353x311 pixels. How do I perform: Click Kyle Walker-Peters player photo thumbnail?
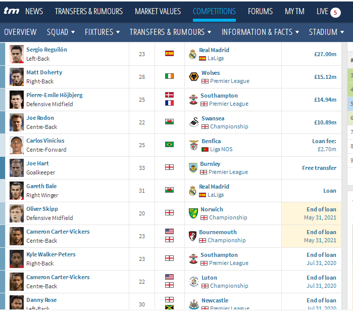[x=17, y=259]
